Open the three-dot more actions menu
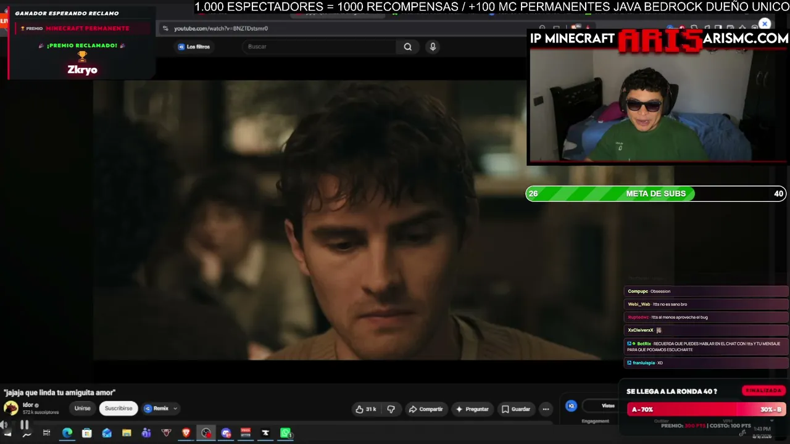 546,409
